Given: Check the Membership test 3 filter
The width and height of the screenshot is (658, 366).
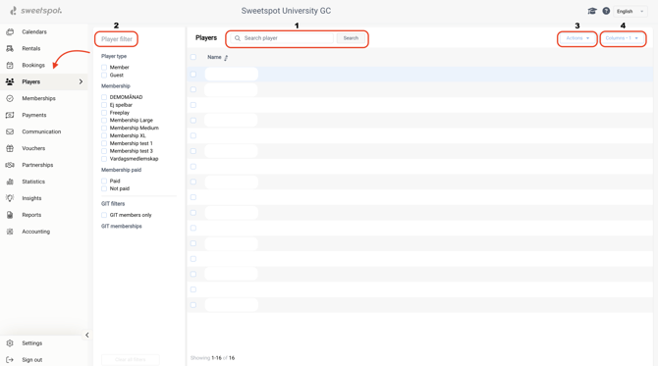Looking at the screenshot, I should [x=104, y=151].
